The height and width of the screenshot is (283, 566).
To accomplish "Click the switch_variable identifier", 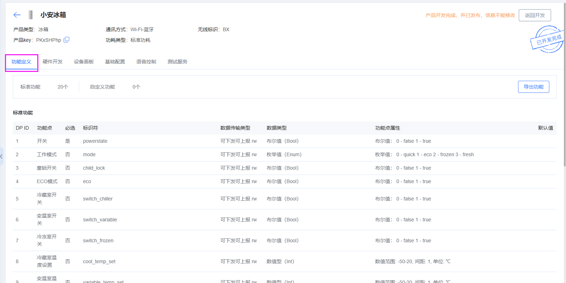I will [x=100, y=220].
